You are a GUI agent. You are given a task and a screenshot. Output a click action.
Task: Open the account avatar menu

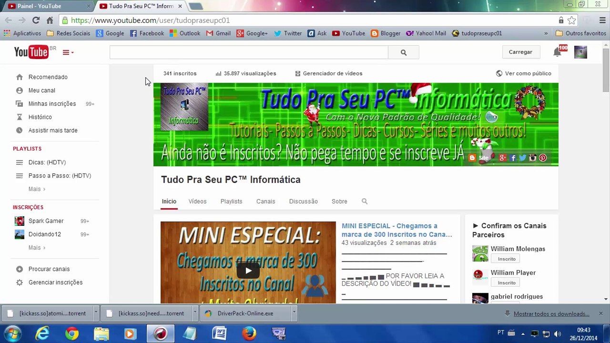coord(580,52)
